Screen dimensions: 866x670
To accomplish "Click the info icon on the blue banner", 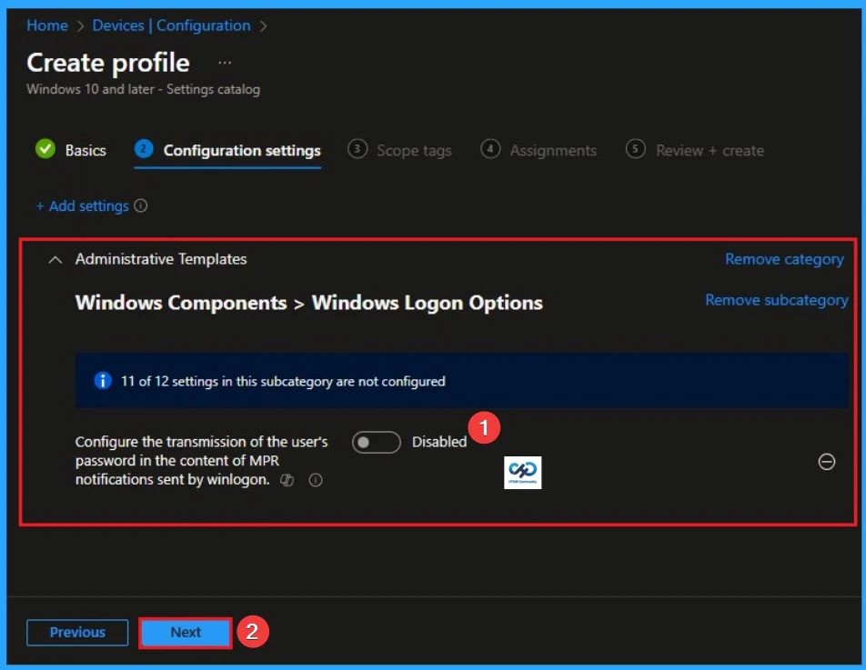I will (103, 381).
